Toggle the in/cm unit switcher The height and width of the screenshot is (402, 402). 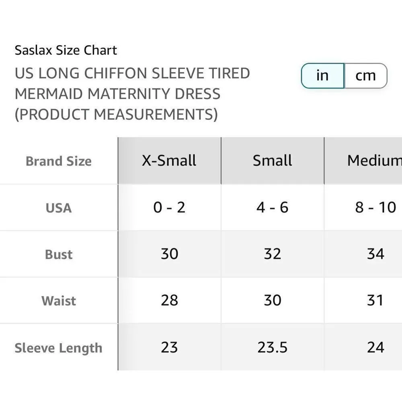344,76
